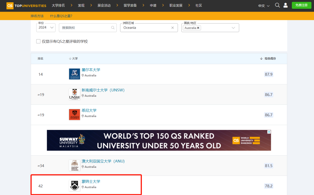
Task: Expand the 大学排名 menu
Action: point(58,6)
